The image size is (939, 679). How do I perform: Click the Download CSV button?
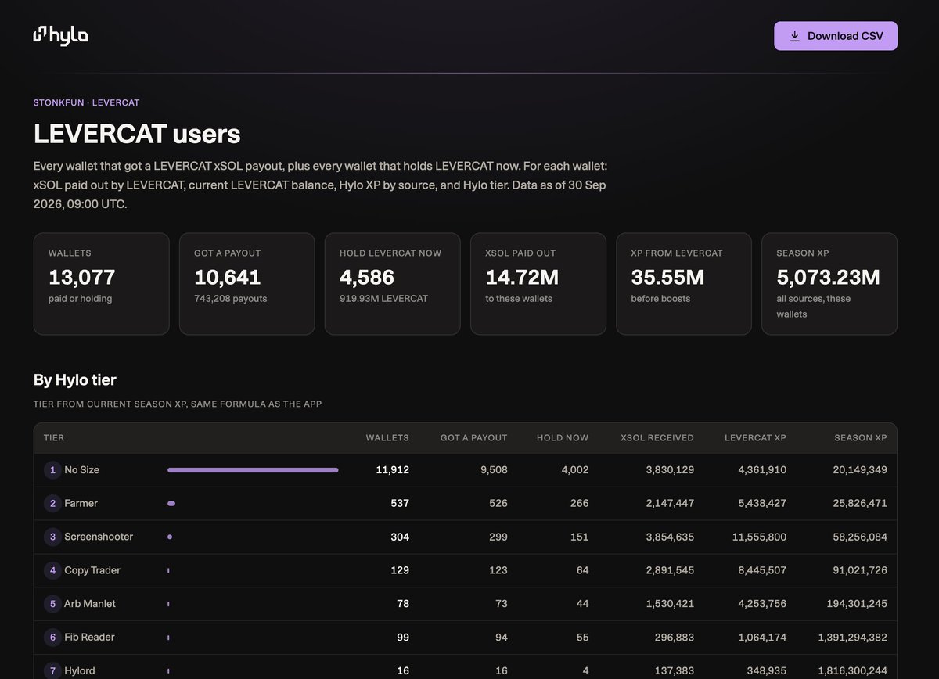[x=836, y=36]
